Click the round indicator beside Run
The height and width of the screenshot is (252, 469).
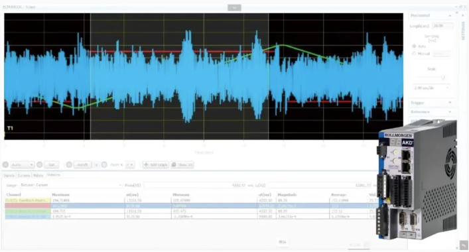point(40,164)
